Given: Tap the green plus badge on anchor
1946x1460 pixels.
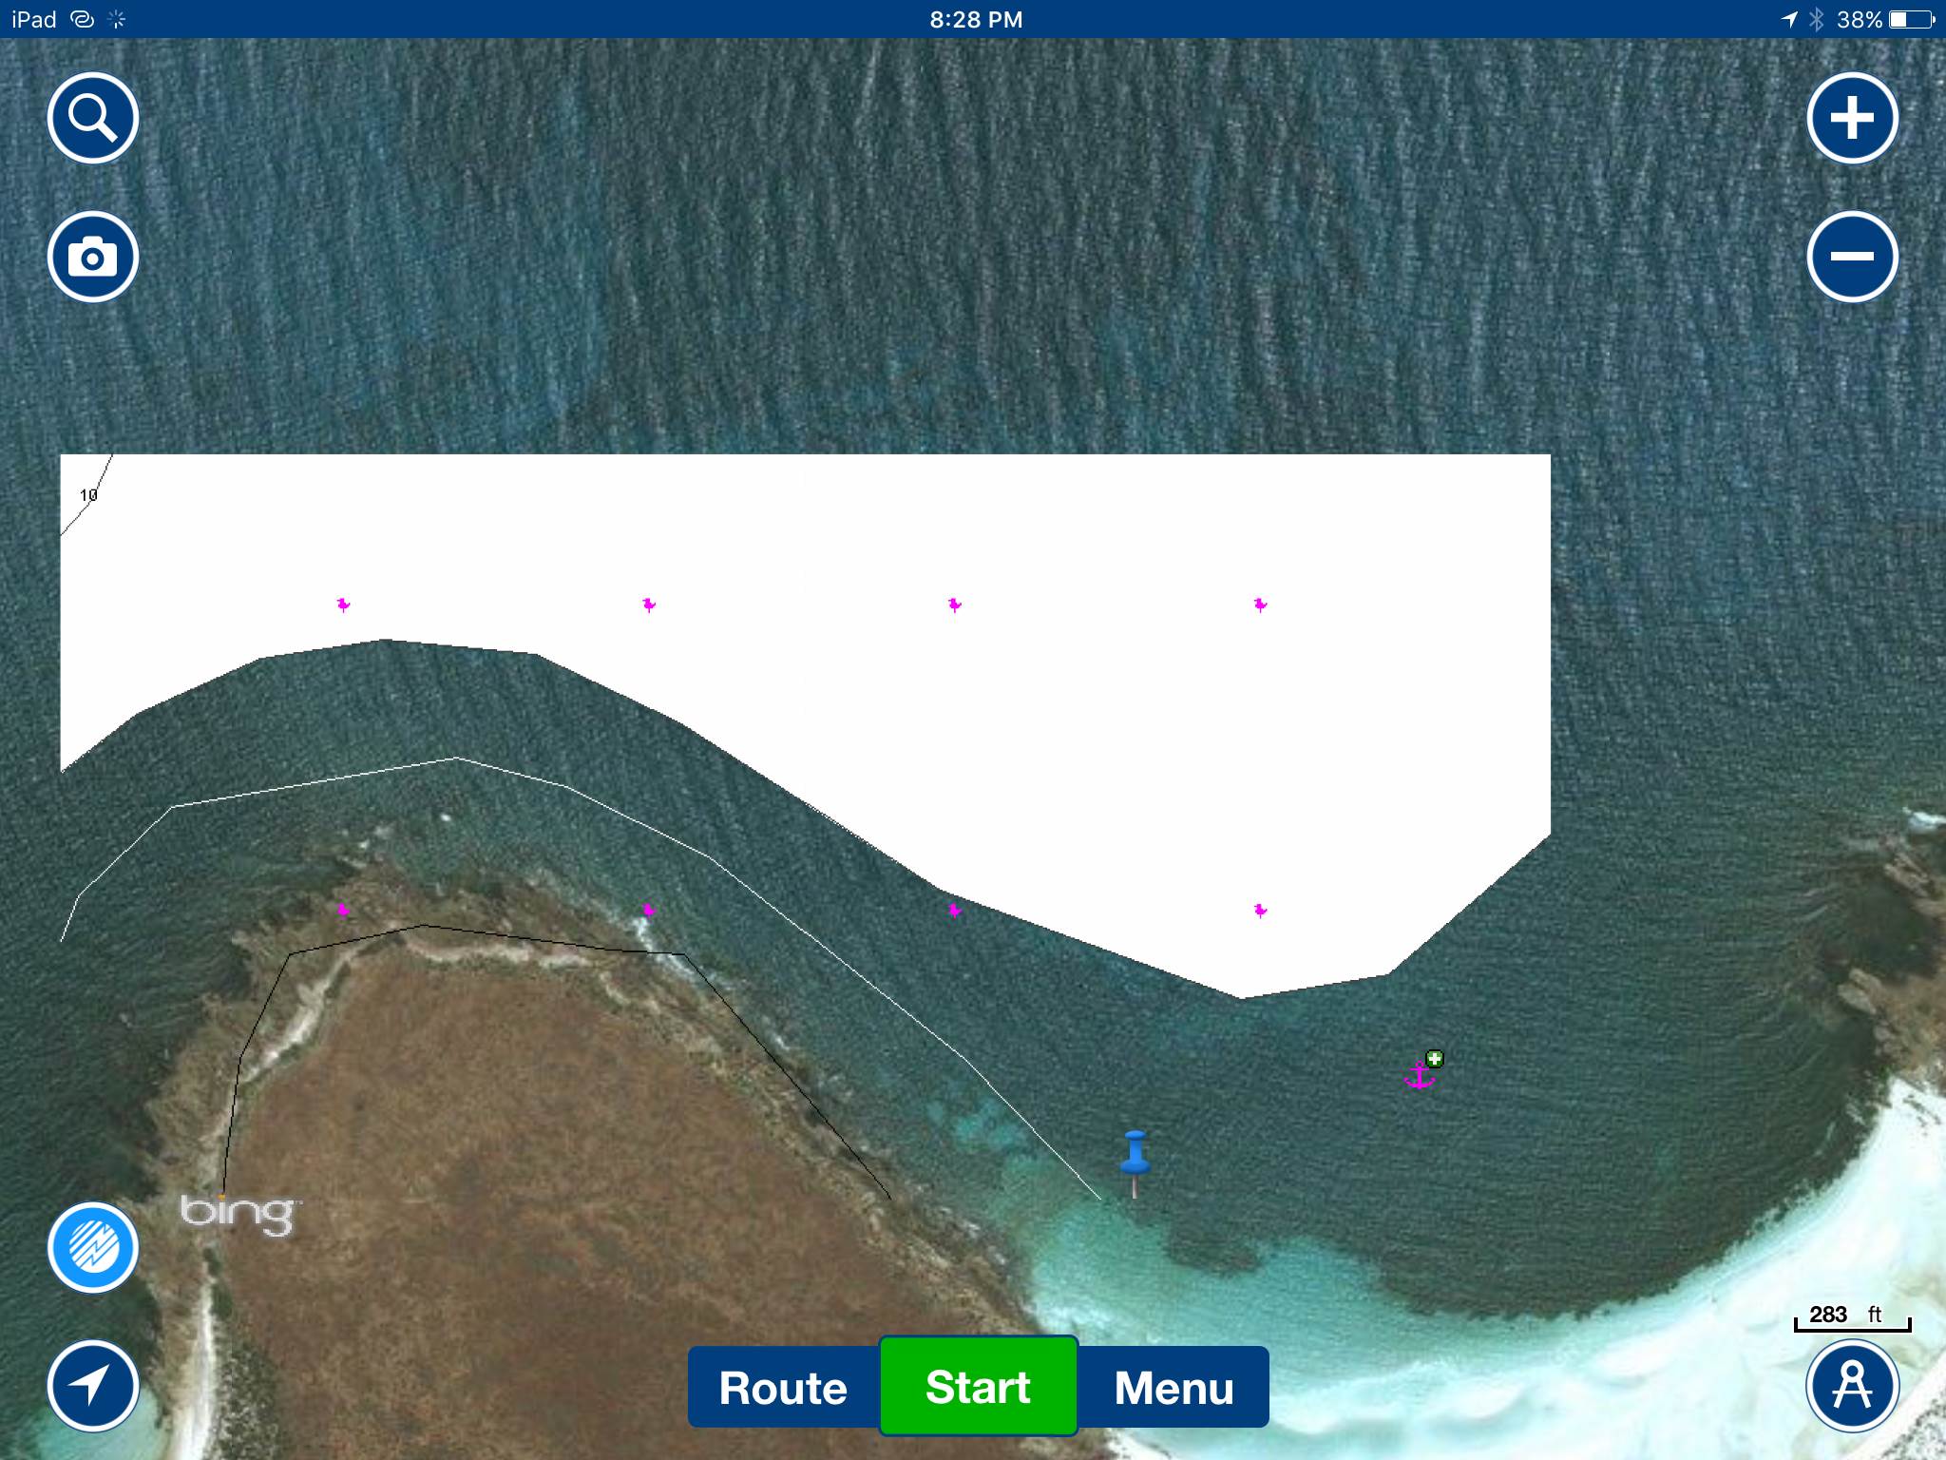Looking at the screenshot, I should coord(1435,1058).
